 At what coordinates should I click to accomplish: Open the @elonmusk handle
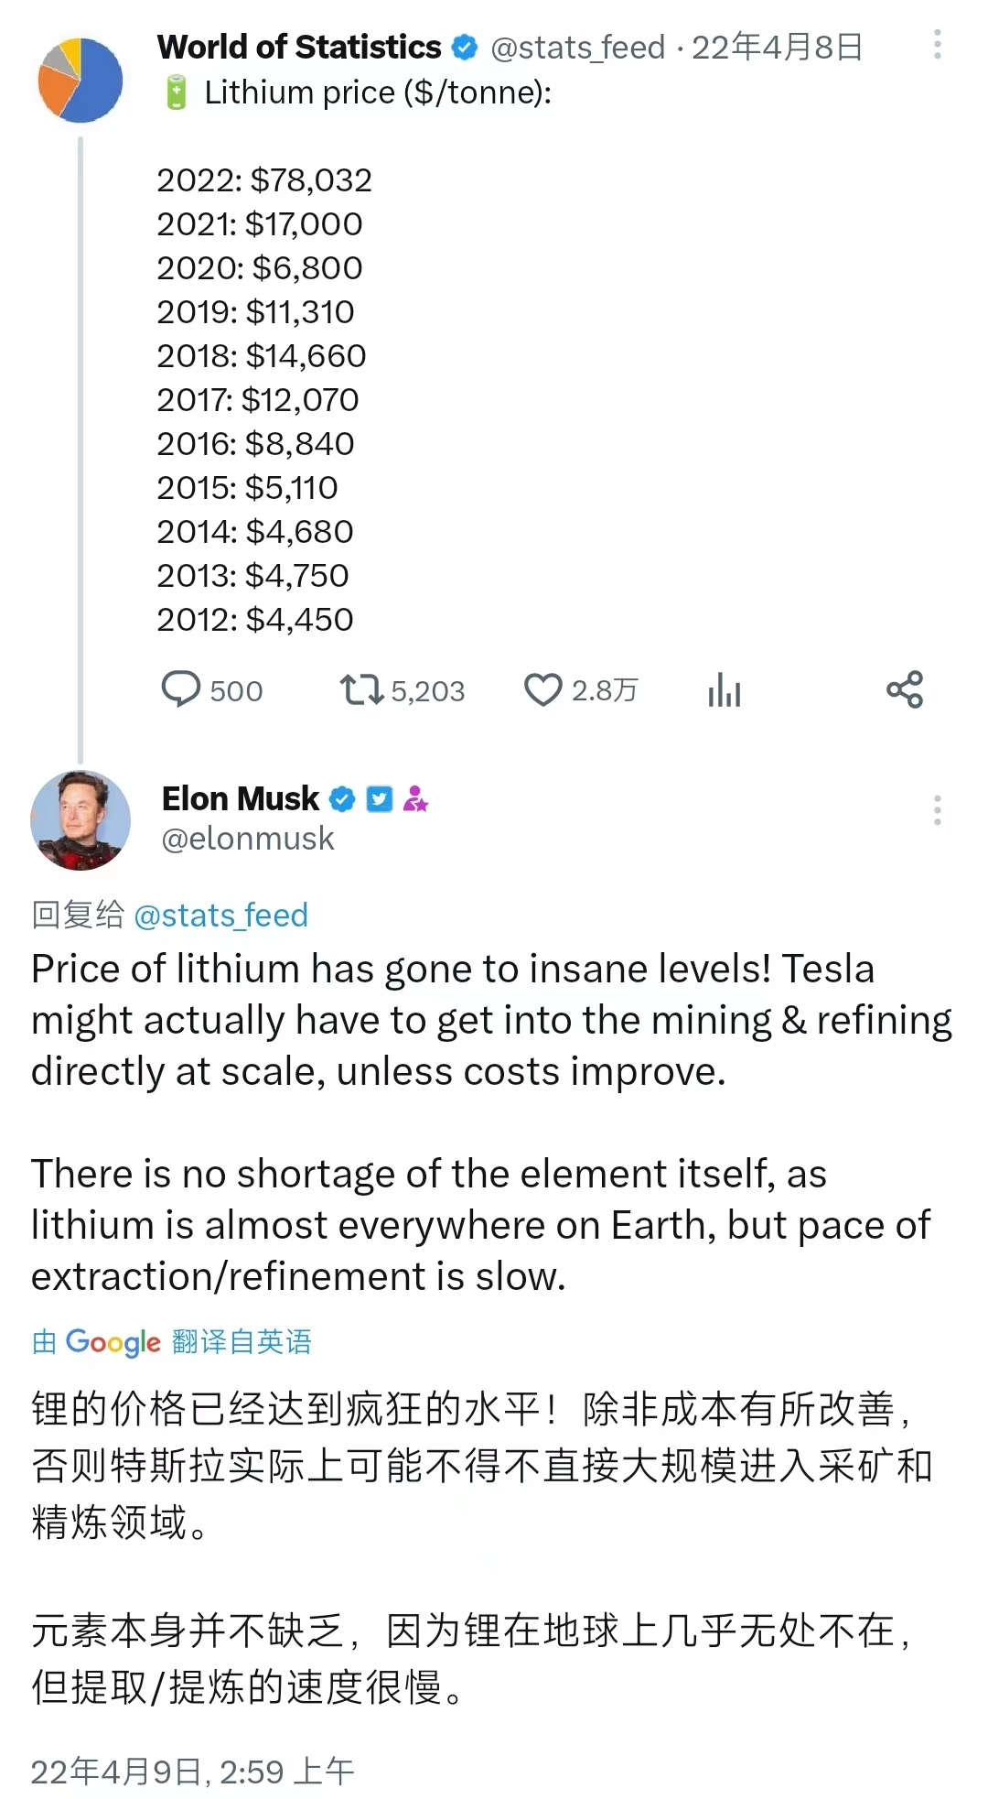pyautogui.click(x=248, y=839)
